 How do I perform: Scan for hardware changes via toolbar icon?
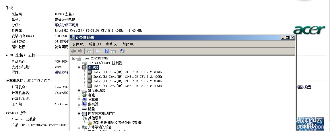(x=122, y=51)
